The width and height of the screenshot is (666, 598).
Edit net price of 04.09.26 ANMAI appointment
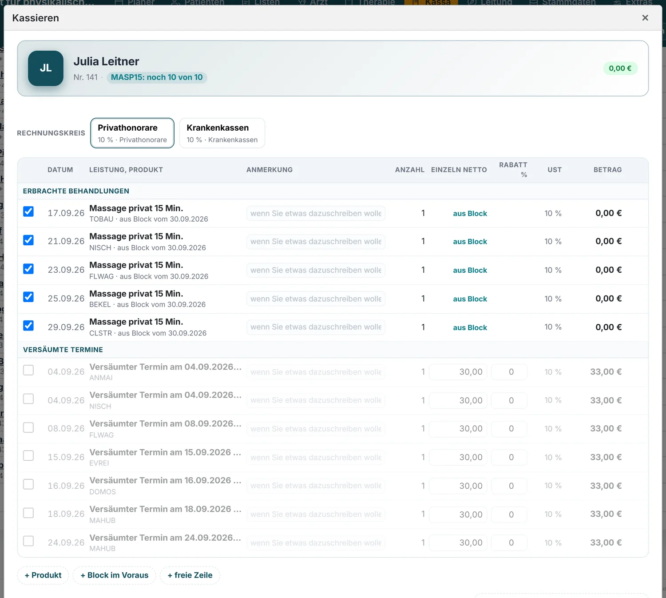[458, 372]
